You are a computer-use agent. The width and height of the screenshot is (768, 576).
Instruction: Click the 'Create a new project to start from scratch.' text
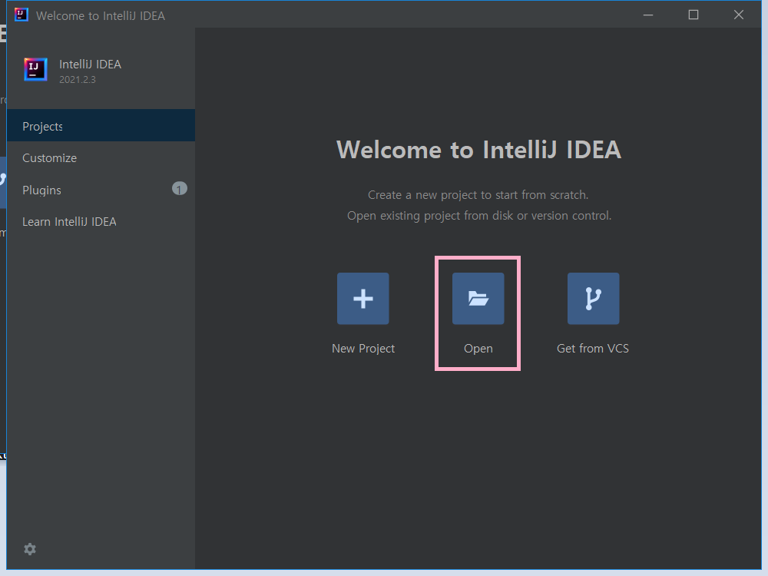[478, 195]
